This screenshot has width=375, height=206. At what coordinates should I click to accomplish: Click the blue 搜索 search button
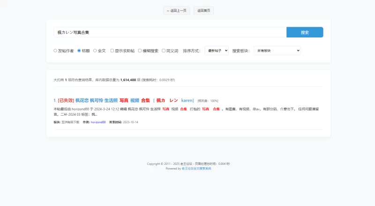coord(305,32)
